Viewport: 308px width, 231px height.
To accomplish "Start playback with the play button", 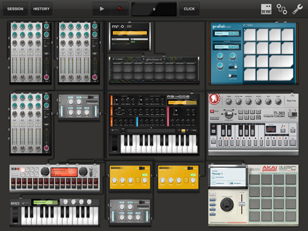I will (x=102, y=9).
